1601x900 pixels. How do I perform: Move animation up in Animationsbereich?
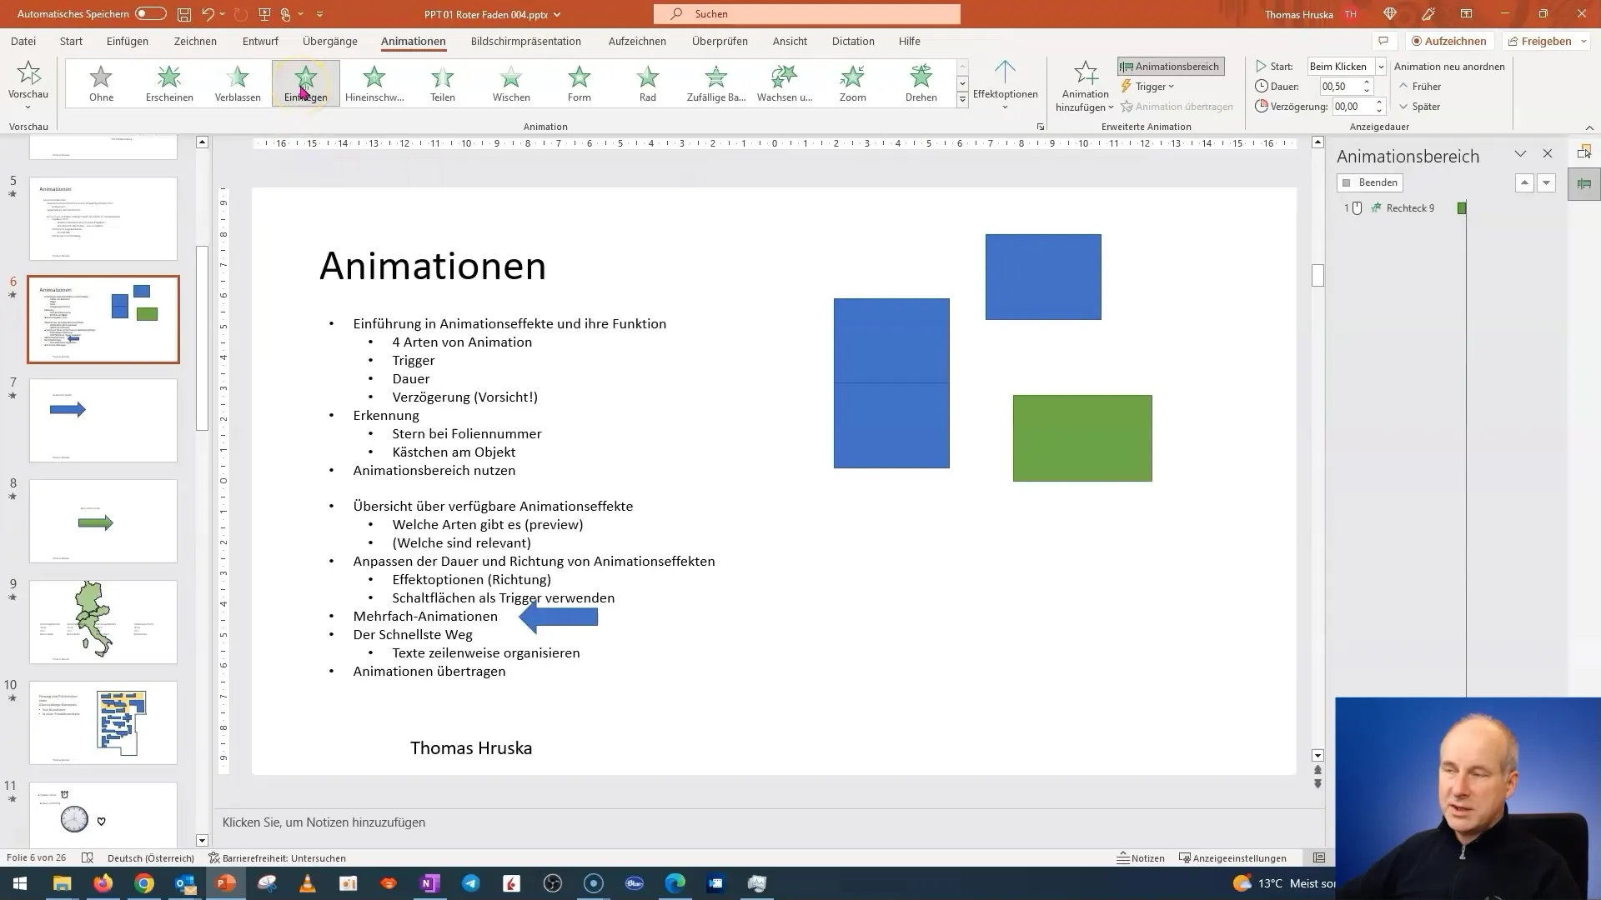(1524, 182)
